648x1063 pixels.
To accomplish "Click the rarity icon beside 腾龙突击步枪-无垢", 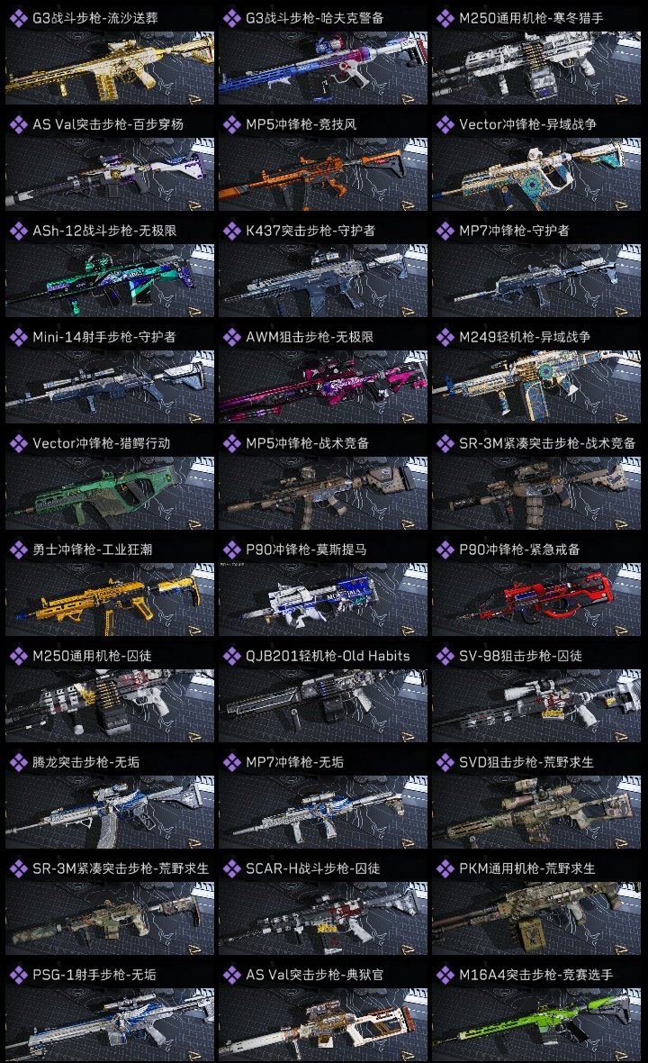I will click(18, 762).
